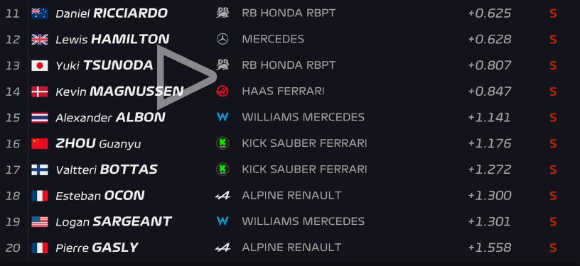Select driver name Lewis HAMILTON
This screenshot has height=266, width=580.
click(112, 39)
